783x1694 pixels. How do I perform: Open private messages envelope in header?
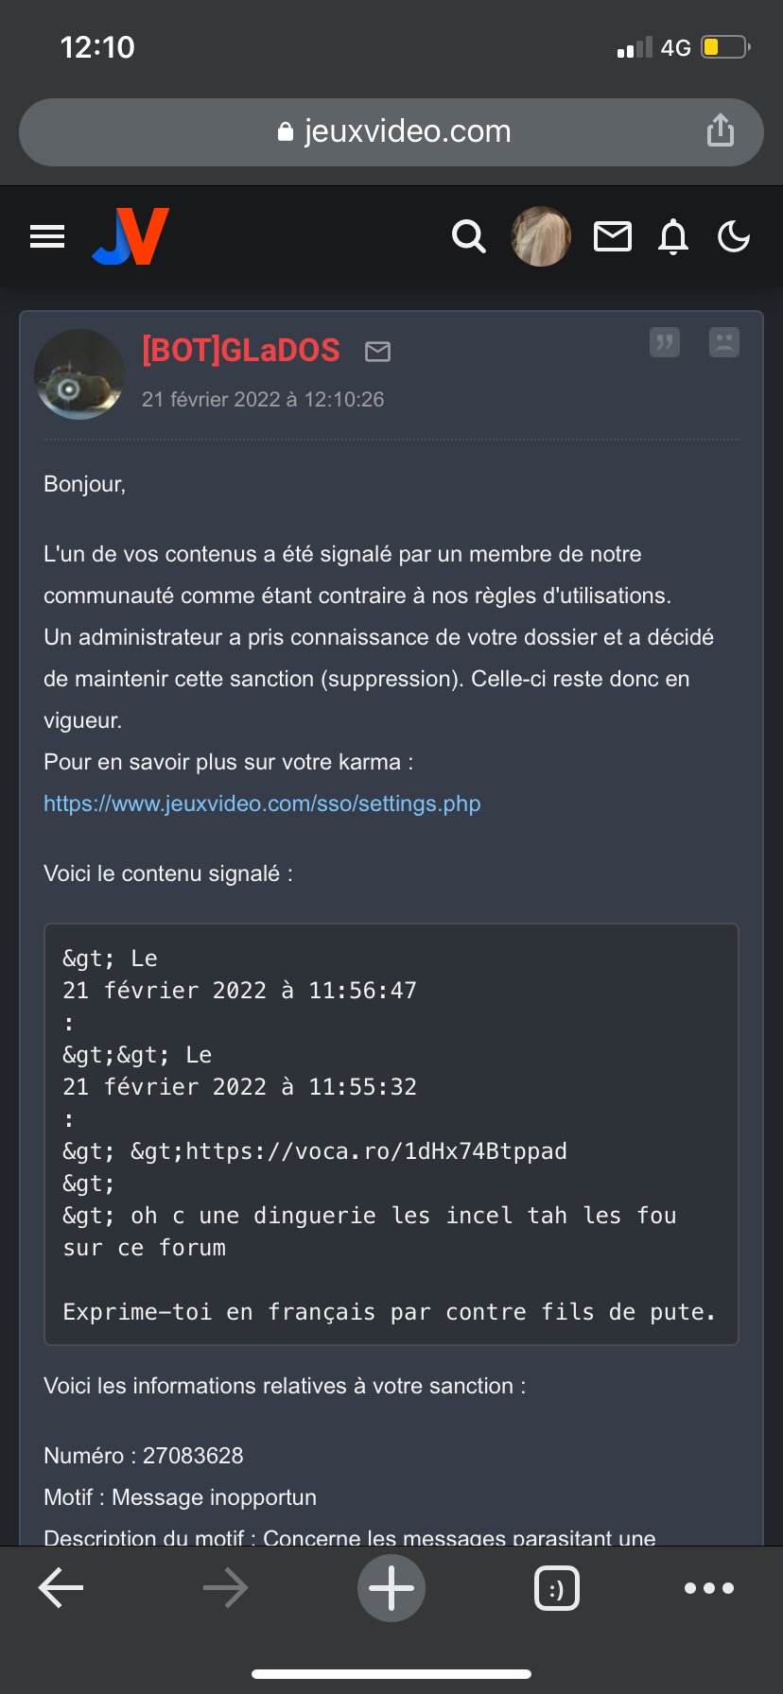tap(612, 236)
